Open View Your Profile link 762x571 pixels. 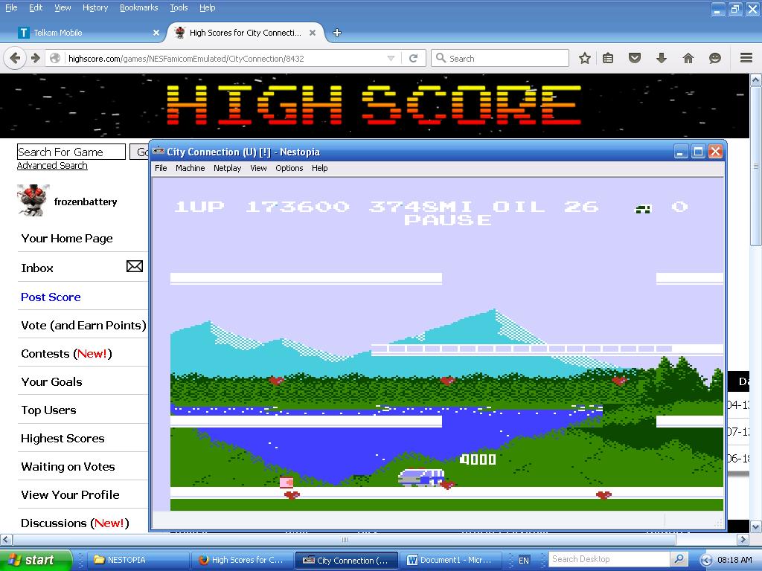[70, 494]
